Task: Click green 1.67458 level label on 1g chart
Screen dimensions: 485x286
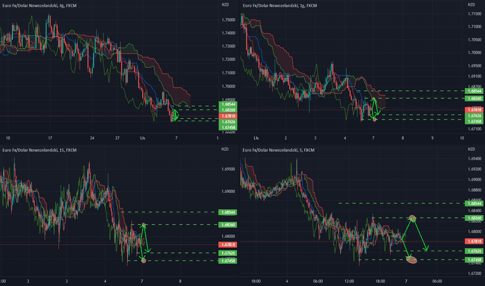Action: pyautogui.click(x=475, y=122)
